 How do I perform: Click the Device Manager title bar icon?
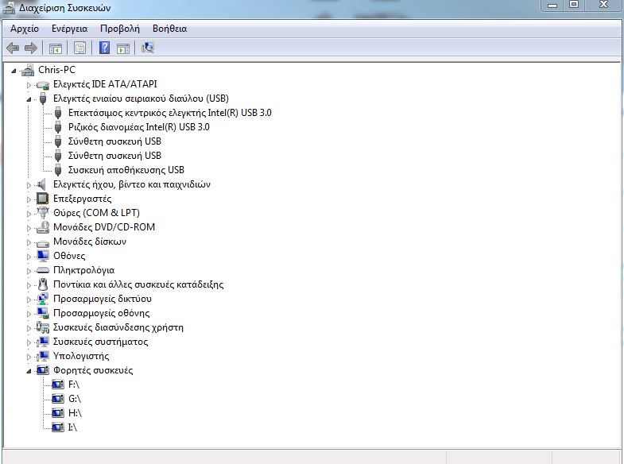10,8
